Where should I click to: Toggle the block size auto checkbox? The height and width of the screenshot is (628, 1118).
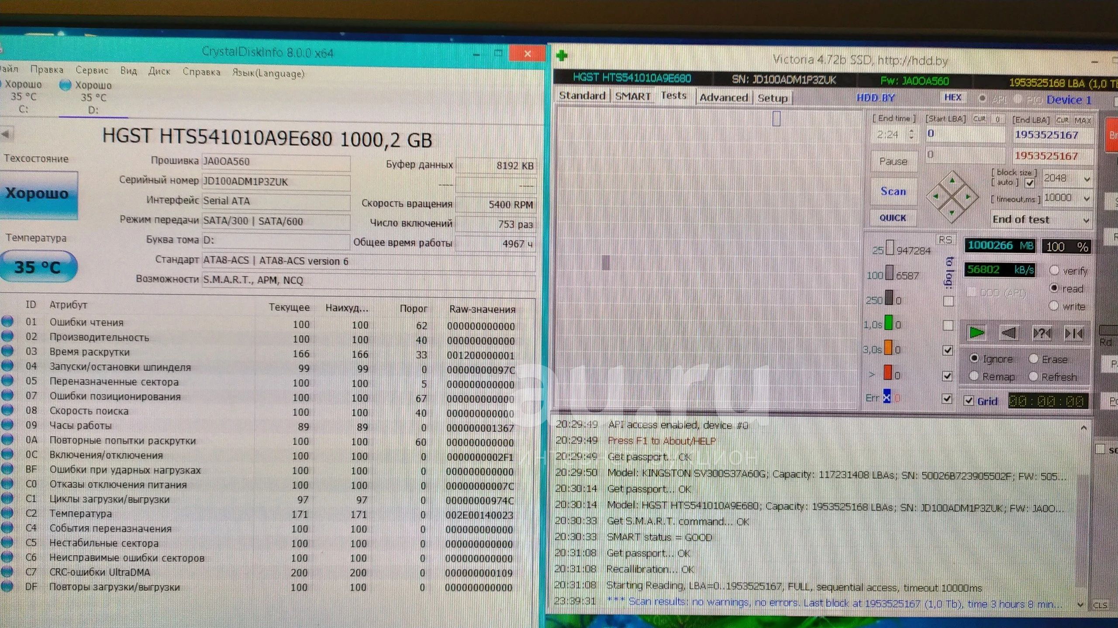click(1030, 183)
